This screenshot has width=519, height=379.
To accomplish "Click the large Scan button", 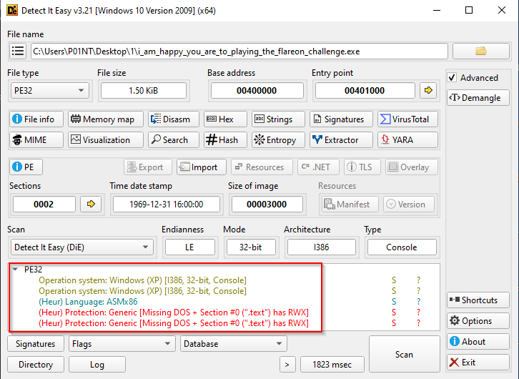I will click(x=404, y=354).
